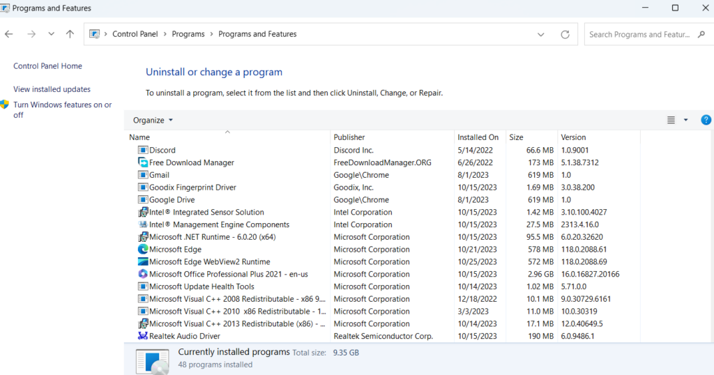Go to Control Panel Home

[47, 66]
